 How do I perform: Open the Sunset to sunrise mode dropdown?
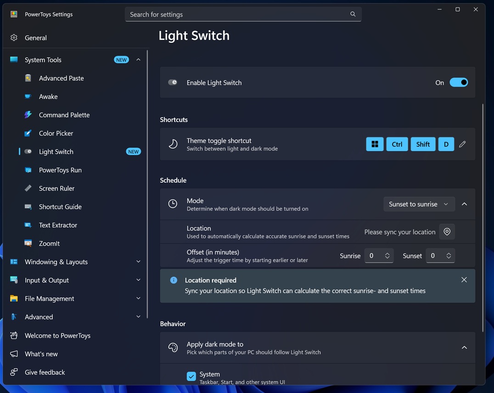[419, 204]
